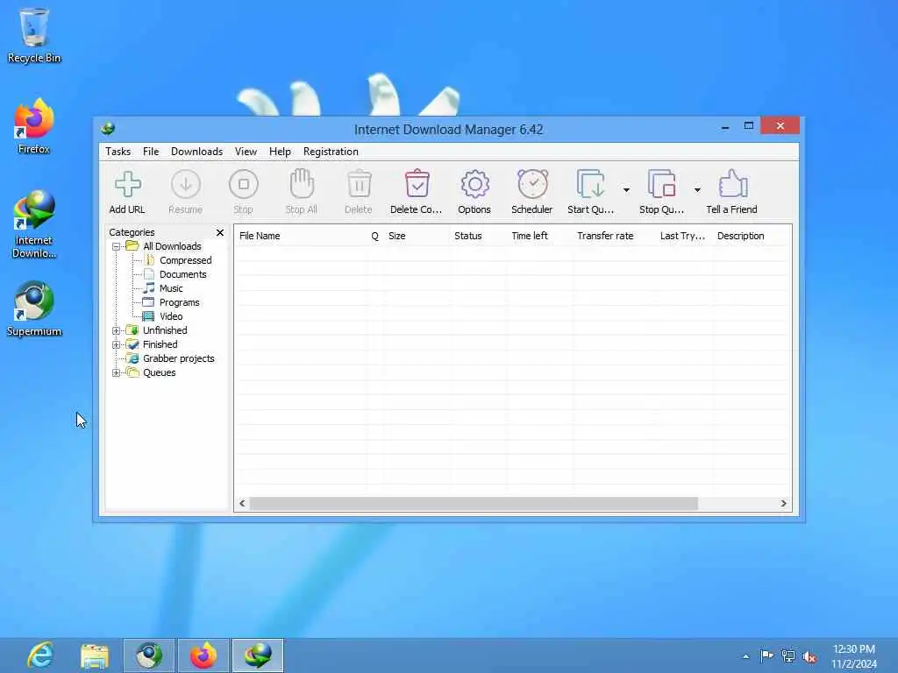898x673 pixels.
Task: Select the Compressed category
Action: click(186, 260)
